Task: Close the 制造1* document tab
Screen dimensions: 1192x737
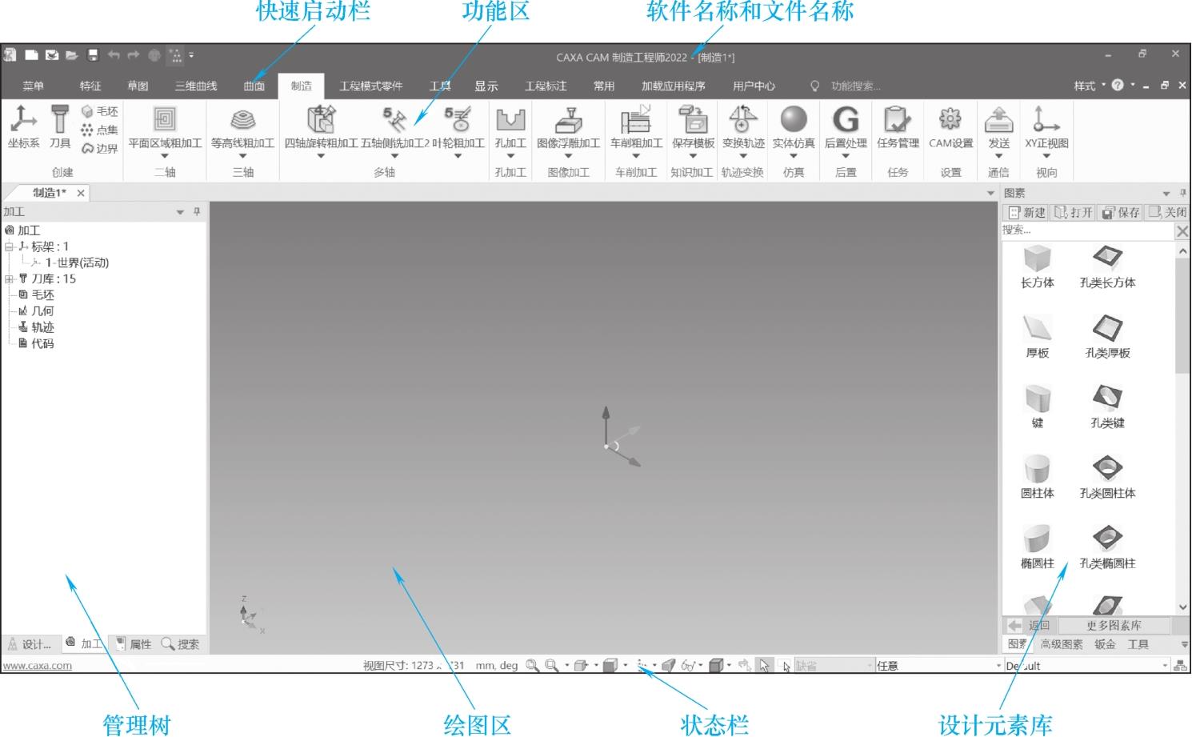Action: 81,193
